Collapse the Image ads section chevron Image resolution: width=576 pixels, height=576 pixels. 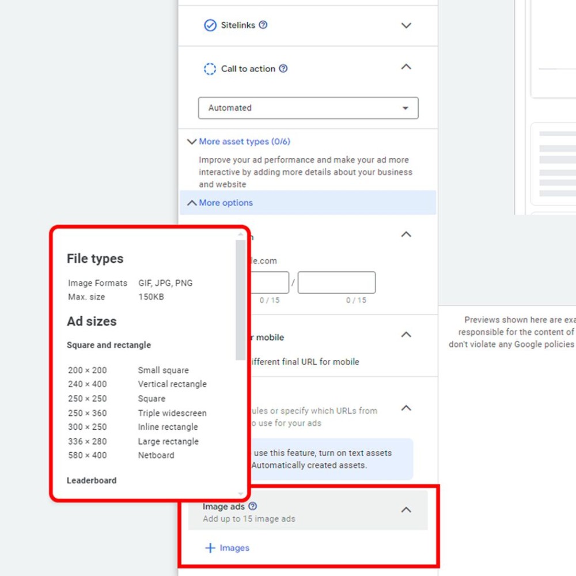406,510
